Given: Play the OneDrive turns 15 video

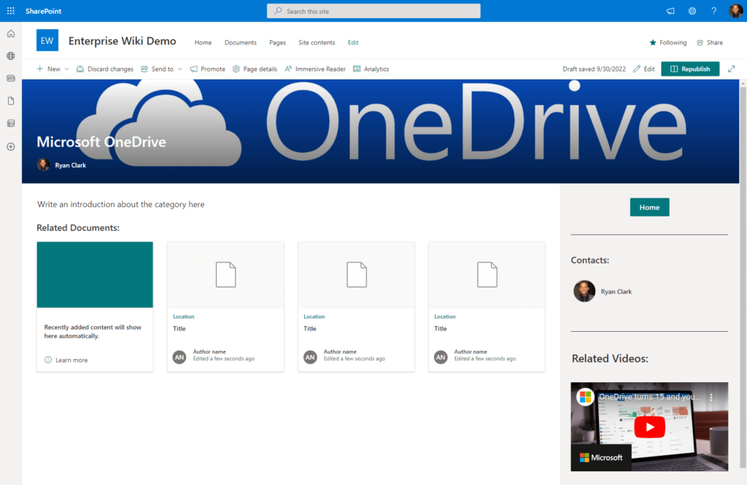Looking at the screenshot, I should pyautogui.click(x=649, y=427).
